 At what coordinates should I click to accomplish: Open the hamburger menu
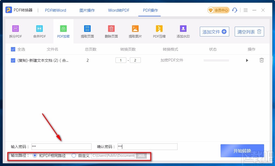245,10
